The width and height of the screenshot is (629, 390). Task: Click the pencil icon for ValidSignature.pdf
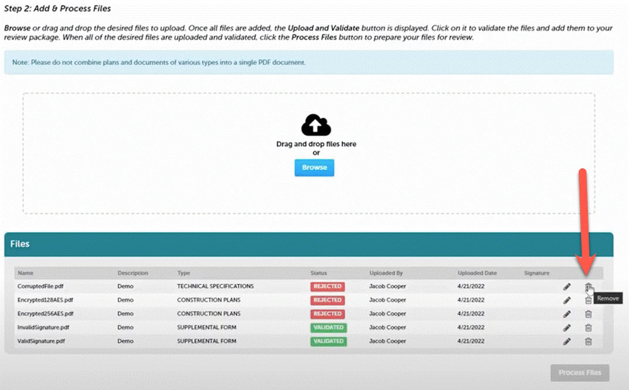click(567, 341)
